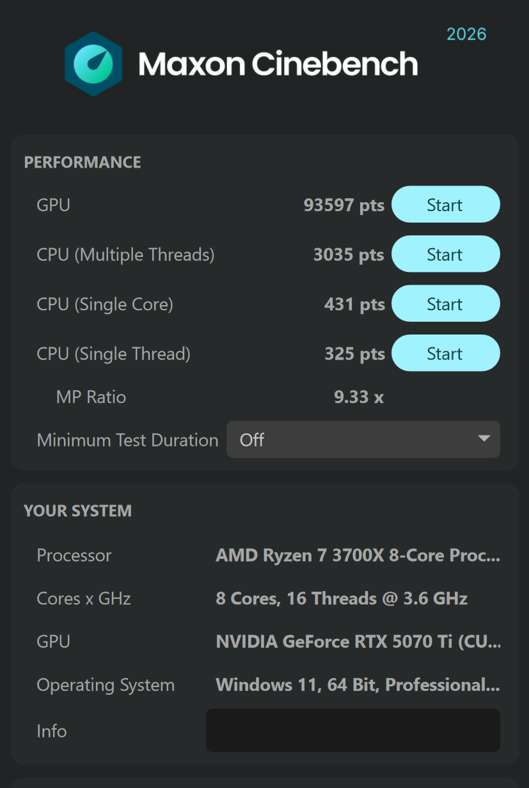Click the 2026 version label
The width and height of the screenshot is (529, 788).
tap(466, 34)
